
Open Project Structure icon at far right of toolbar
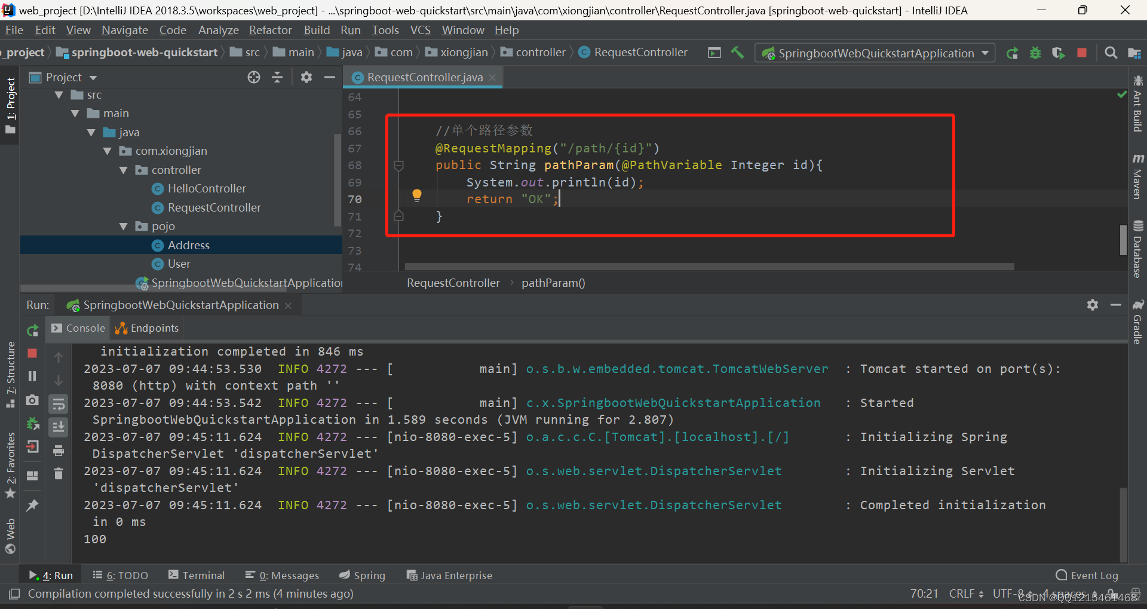pyautogui.click(x=1134, y=53)
